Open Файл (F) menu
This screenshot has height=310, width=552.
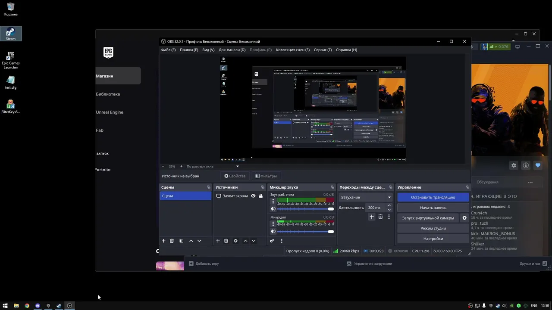(x=169, y=50)
